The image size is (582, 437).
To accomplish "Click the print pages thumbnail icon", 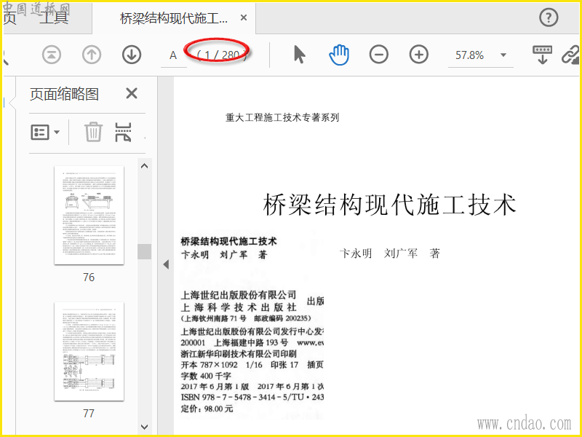I will click(123, 132).
